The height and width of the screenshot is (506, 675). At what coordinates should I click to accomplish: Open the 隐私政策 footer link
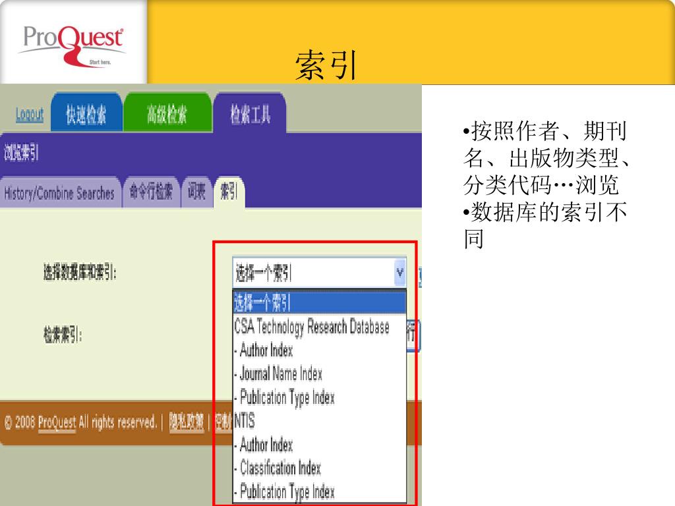[187, 422]
